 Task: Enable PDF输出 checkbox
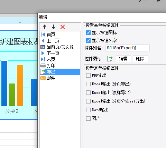tap(88, 76)
